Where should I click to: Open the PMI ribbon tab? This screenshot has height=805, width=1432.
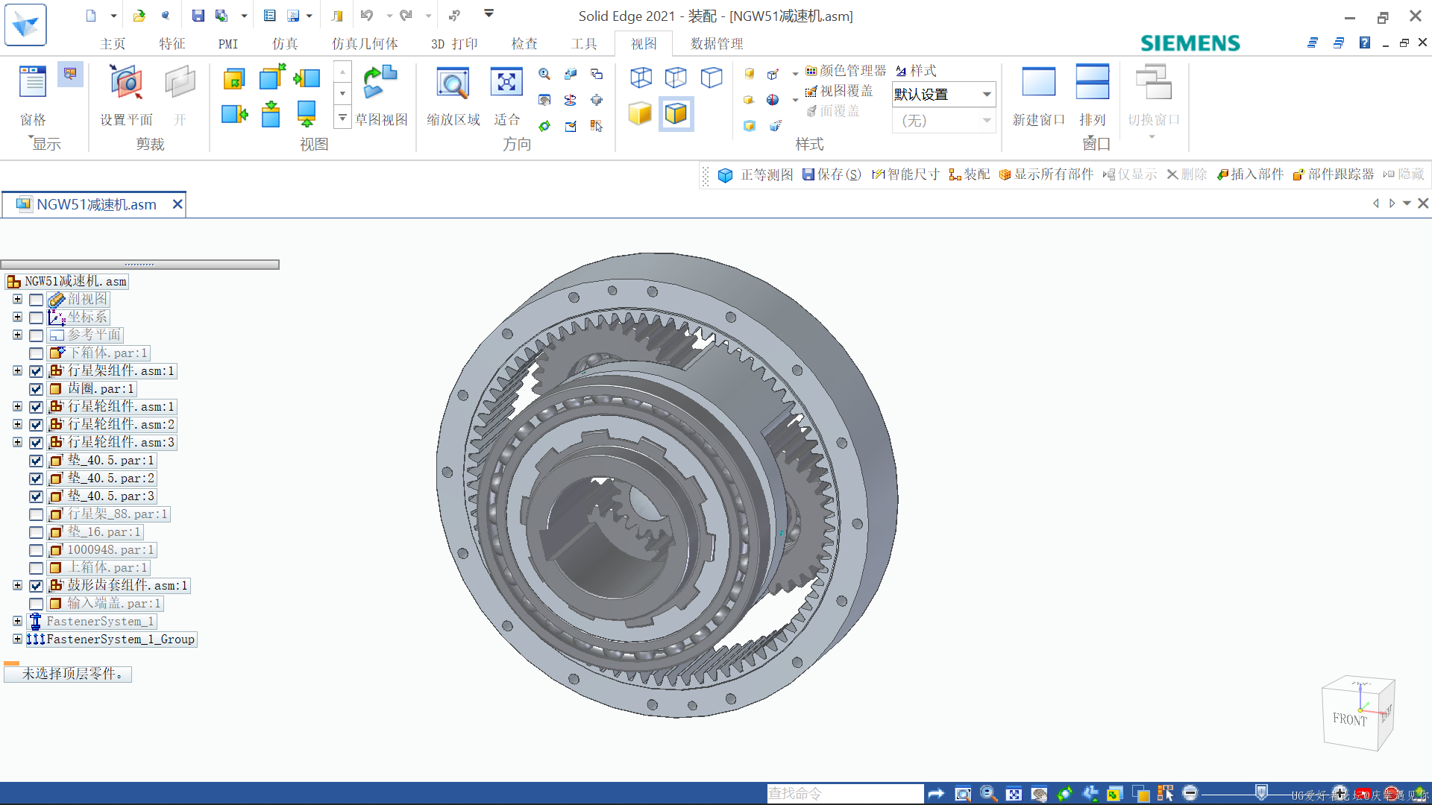point(228,44)
